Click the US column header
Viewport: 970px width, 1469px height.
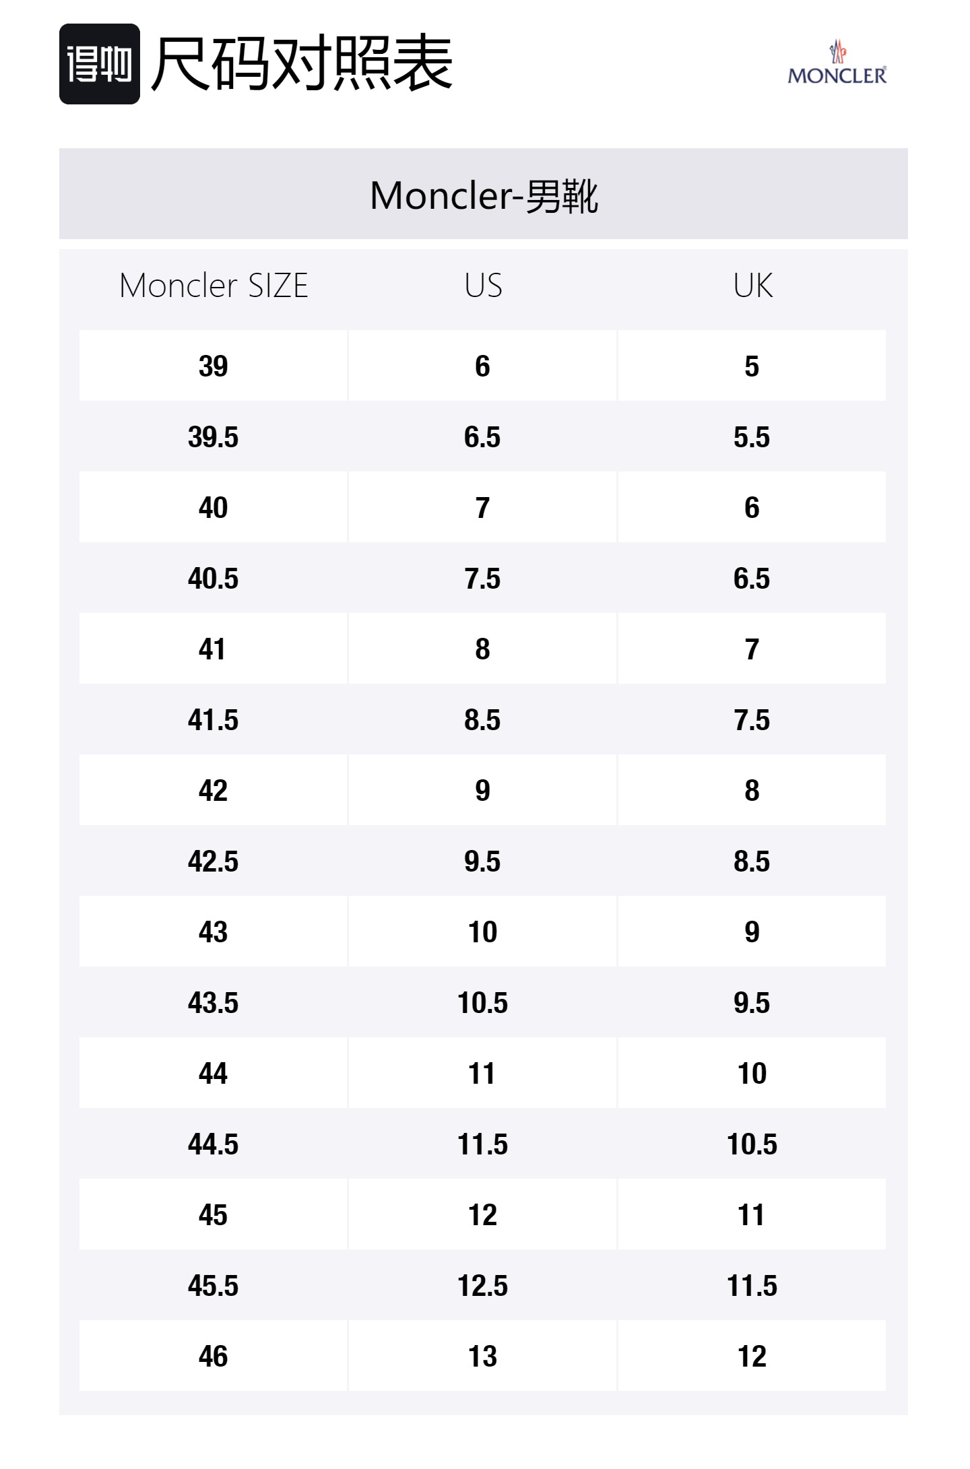point(483,286)
